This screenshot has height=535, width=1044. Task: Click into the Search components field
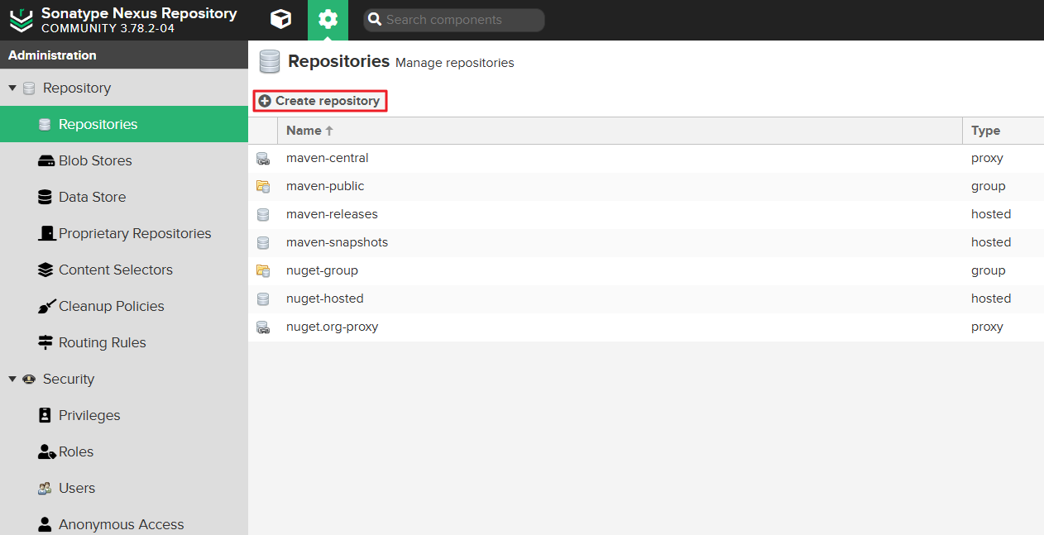point(454,20)
